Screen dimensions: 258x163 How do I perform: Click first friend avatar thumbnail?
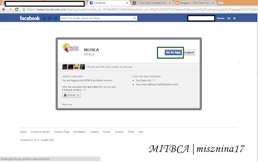pyautogui.click(x=65, y=67)
